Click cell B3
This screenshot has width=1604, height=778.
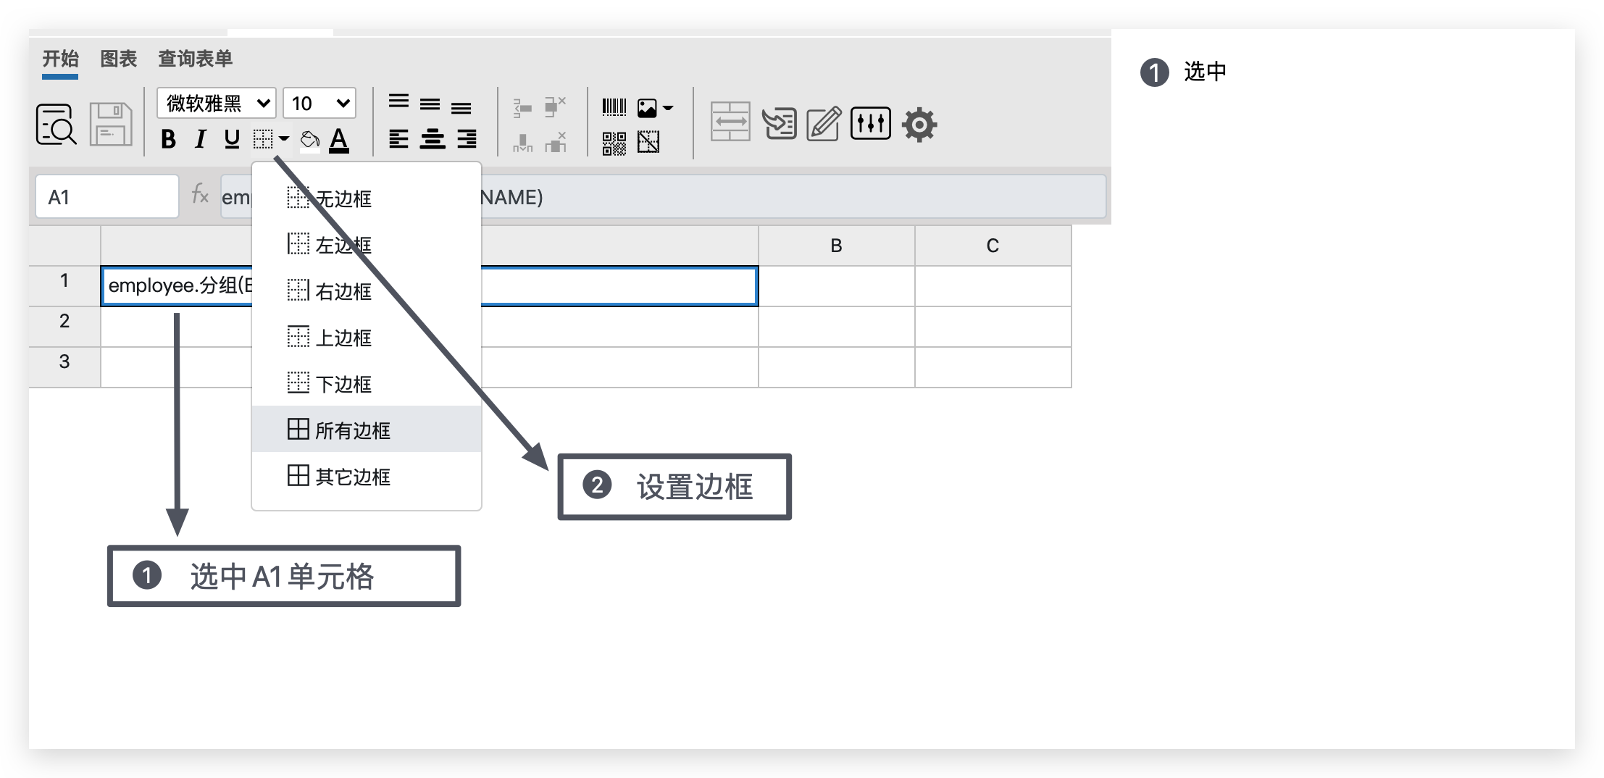837,367
